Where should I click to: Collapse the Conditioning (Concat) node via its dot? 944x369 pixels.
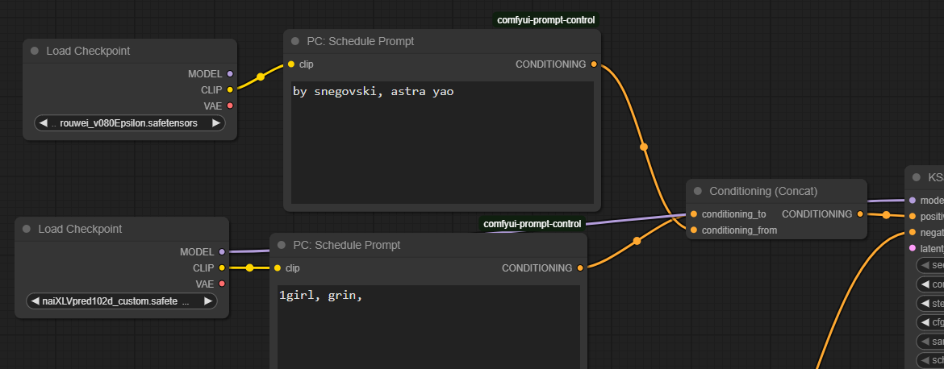[x=698, y=191]
